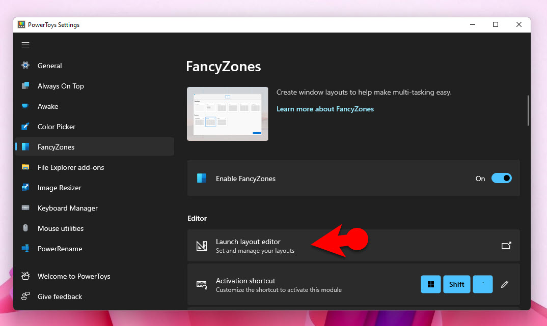Click the 'Set and manage your layouts' text
This screenshot has height=326, width=547.
click(x=255, y=251)
